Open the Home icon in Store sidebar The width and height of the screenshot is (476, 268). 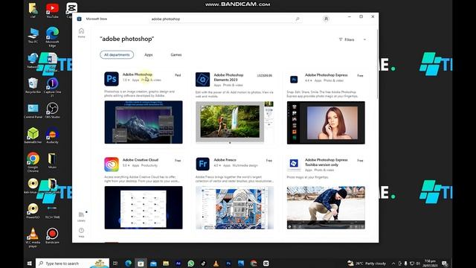(x=81, y=33)
